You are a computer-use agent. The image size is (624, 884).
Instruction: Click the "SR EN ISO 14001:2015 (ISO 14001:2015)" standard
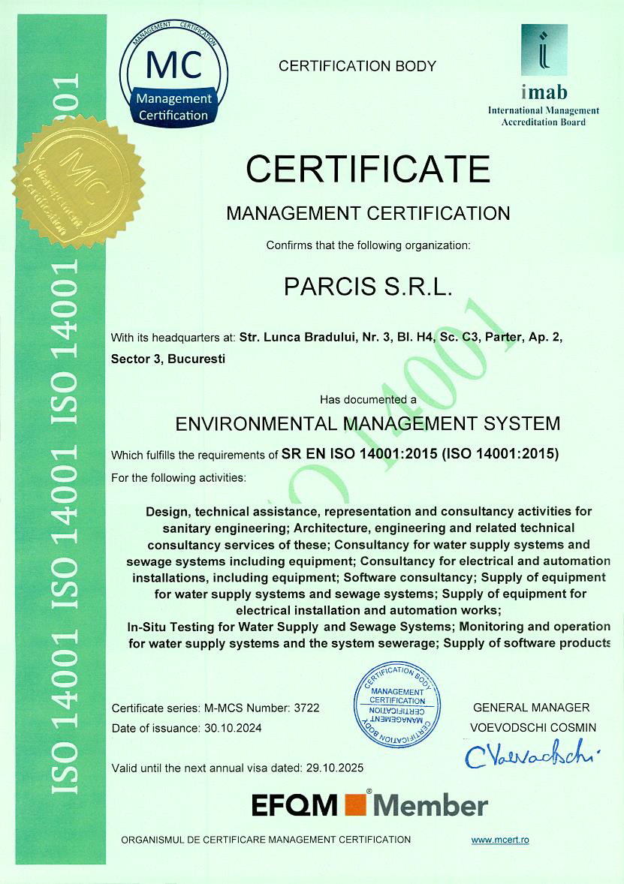[421, 454]
